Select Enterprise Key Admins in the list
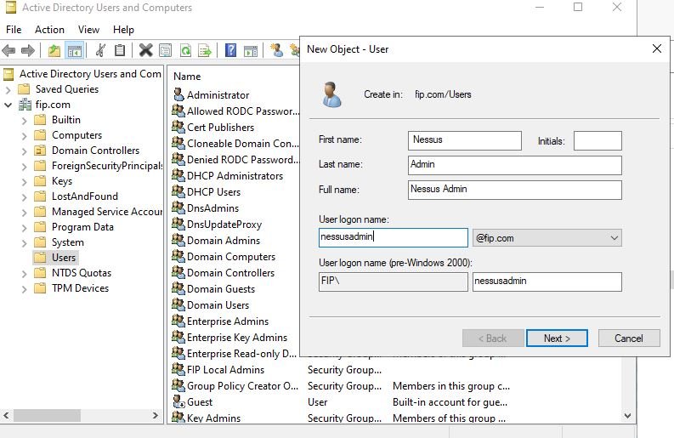This screenshot has height=438, width=674. [x=237, y=338]
